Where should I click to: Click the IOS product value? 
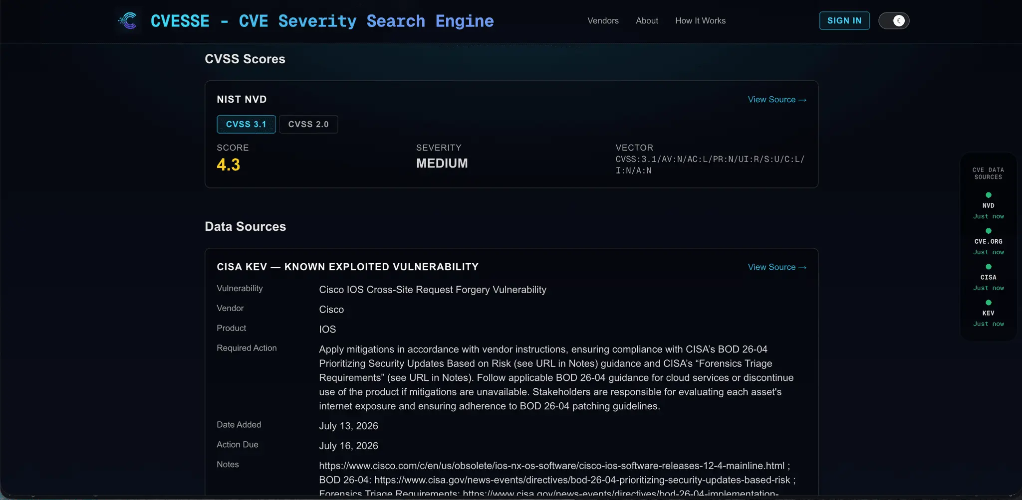(x=327, y=330)
